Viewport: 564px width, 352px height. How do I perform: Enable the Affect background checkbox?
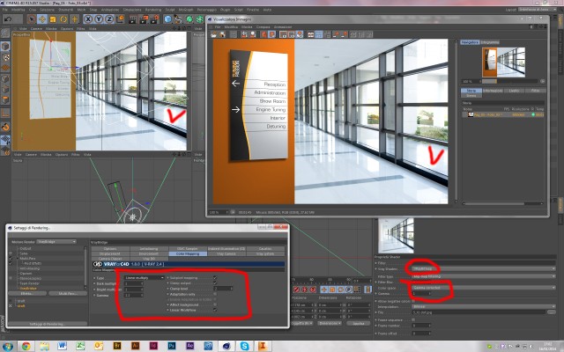(x=215, y=304)
